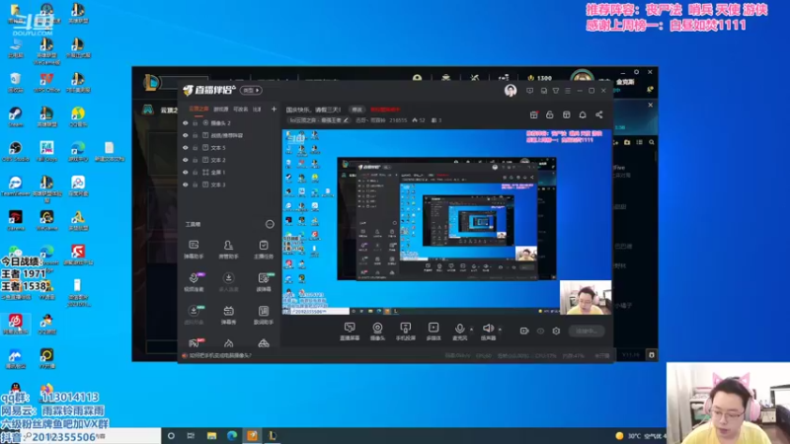
Task: Open the hamburger menu in companion title bar
Action: tap(568, 91)
